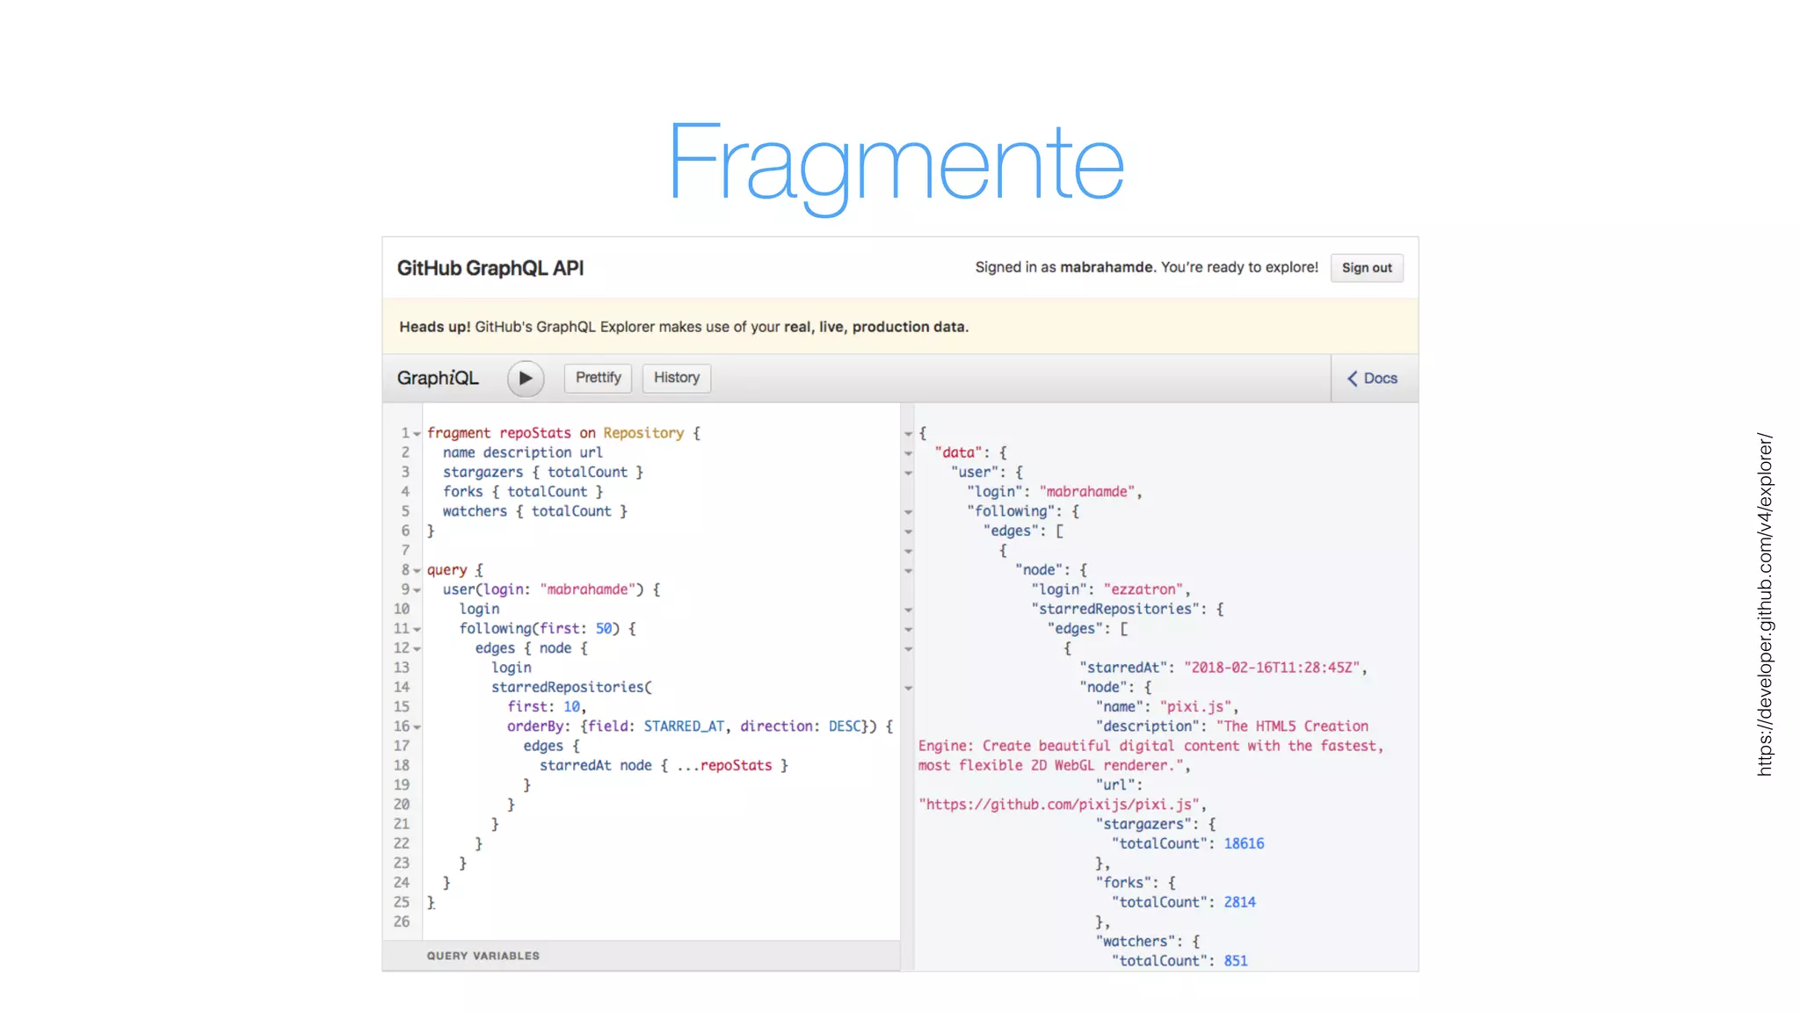Click the Prettify button
Screen dimensions: 1800x1012
pyautogui.click(x=598, y=378)
